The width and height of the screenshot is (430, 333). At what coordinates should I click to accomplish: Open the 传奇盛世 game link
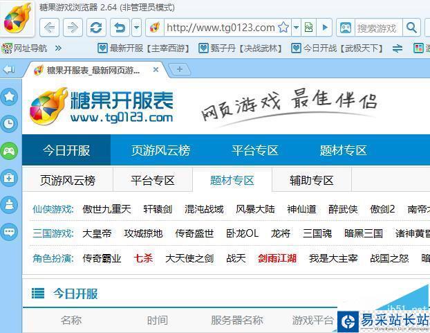coord(194,233)
